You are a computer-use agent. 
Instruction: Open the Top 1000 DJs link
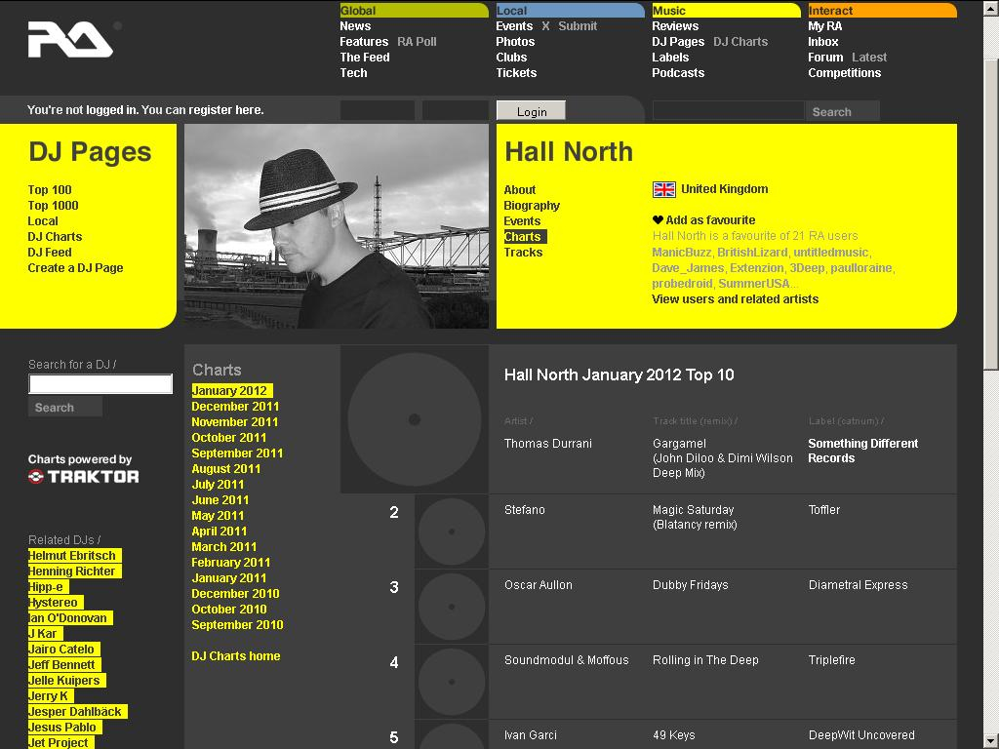53,205
